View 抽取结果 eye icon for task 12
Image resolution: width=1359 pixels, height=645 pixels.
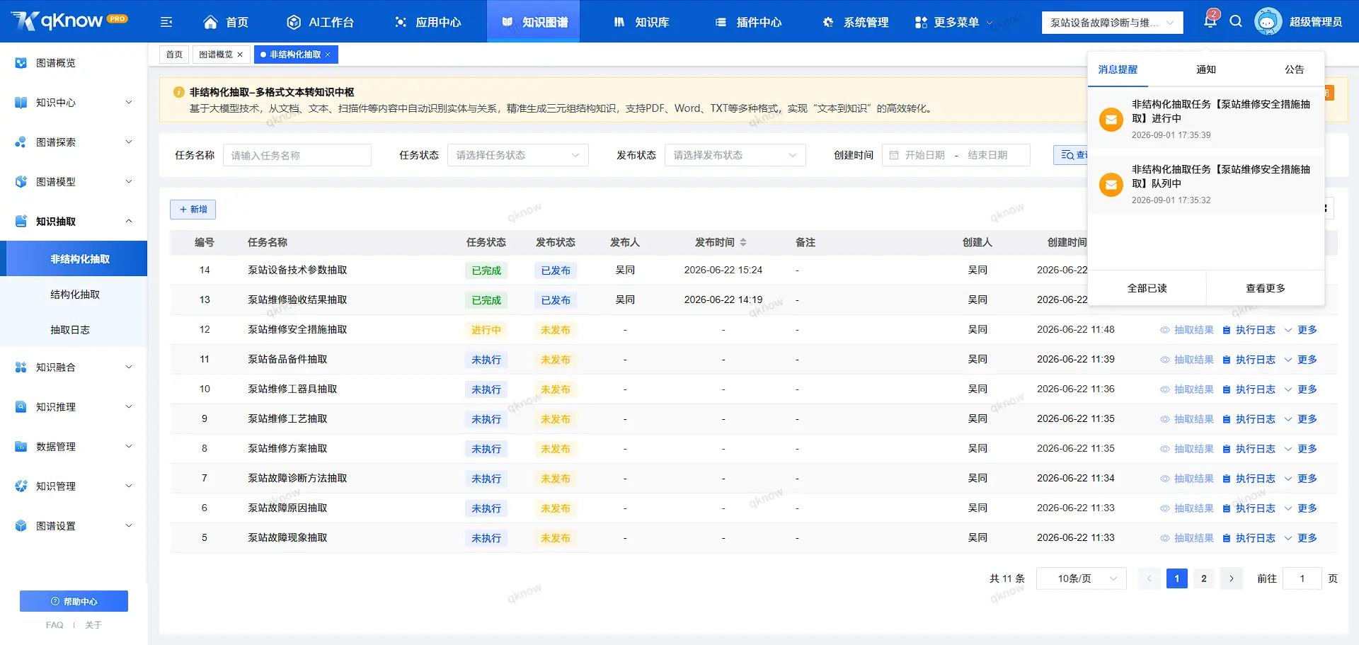point(1164,330)
